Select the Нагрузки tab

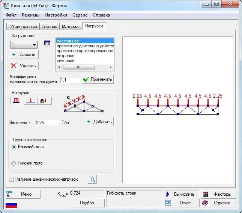pos(94,26)
